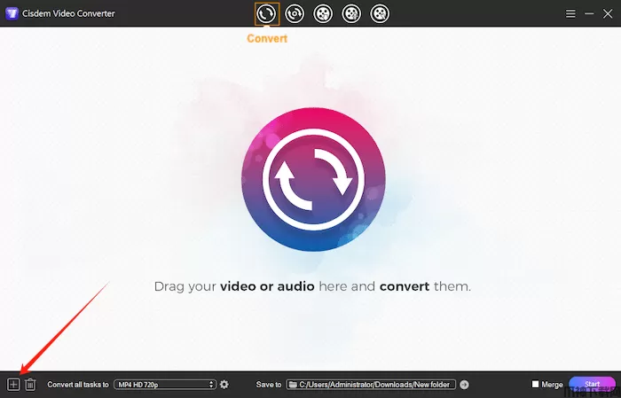Open the fifth top toolbar film-reel tab
621x398 pixels.
pyautogui.click(x=380, y=14)
